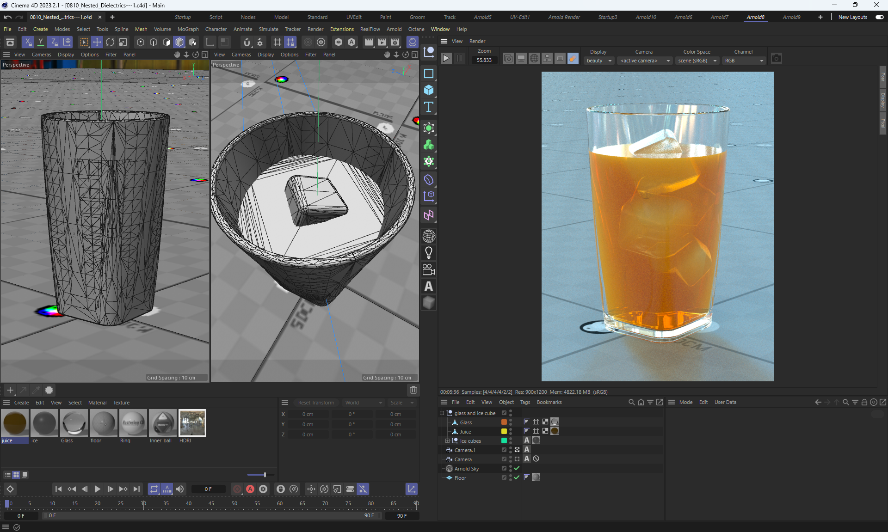Screen dimensions: 888x532
Task: Click the Text spline tool icon
Action: [429, 107]
